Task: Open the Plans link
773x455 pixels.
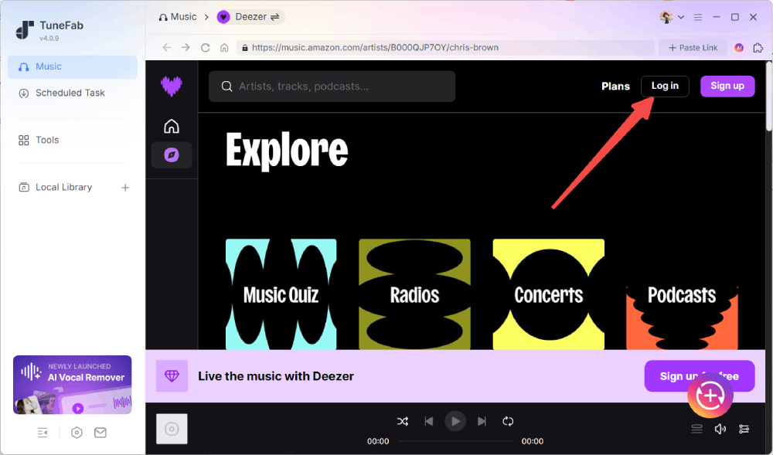Action: pos(616,87)
